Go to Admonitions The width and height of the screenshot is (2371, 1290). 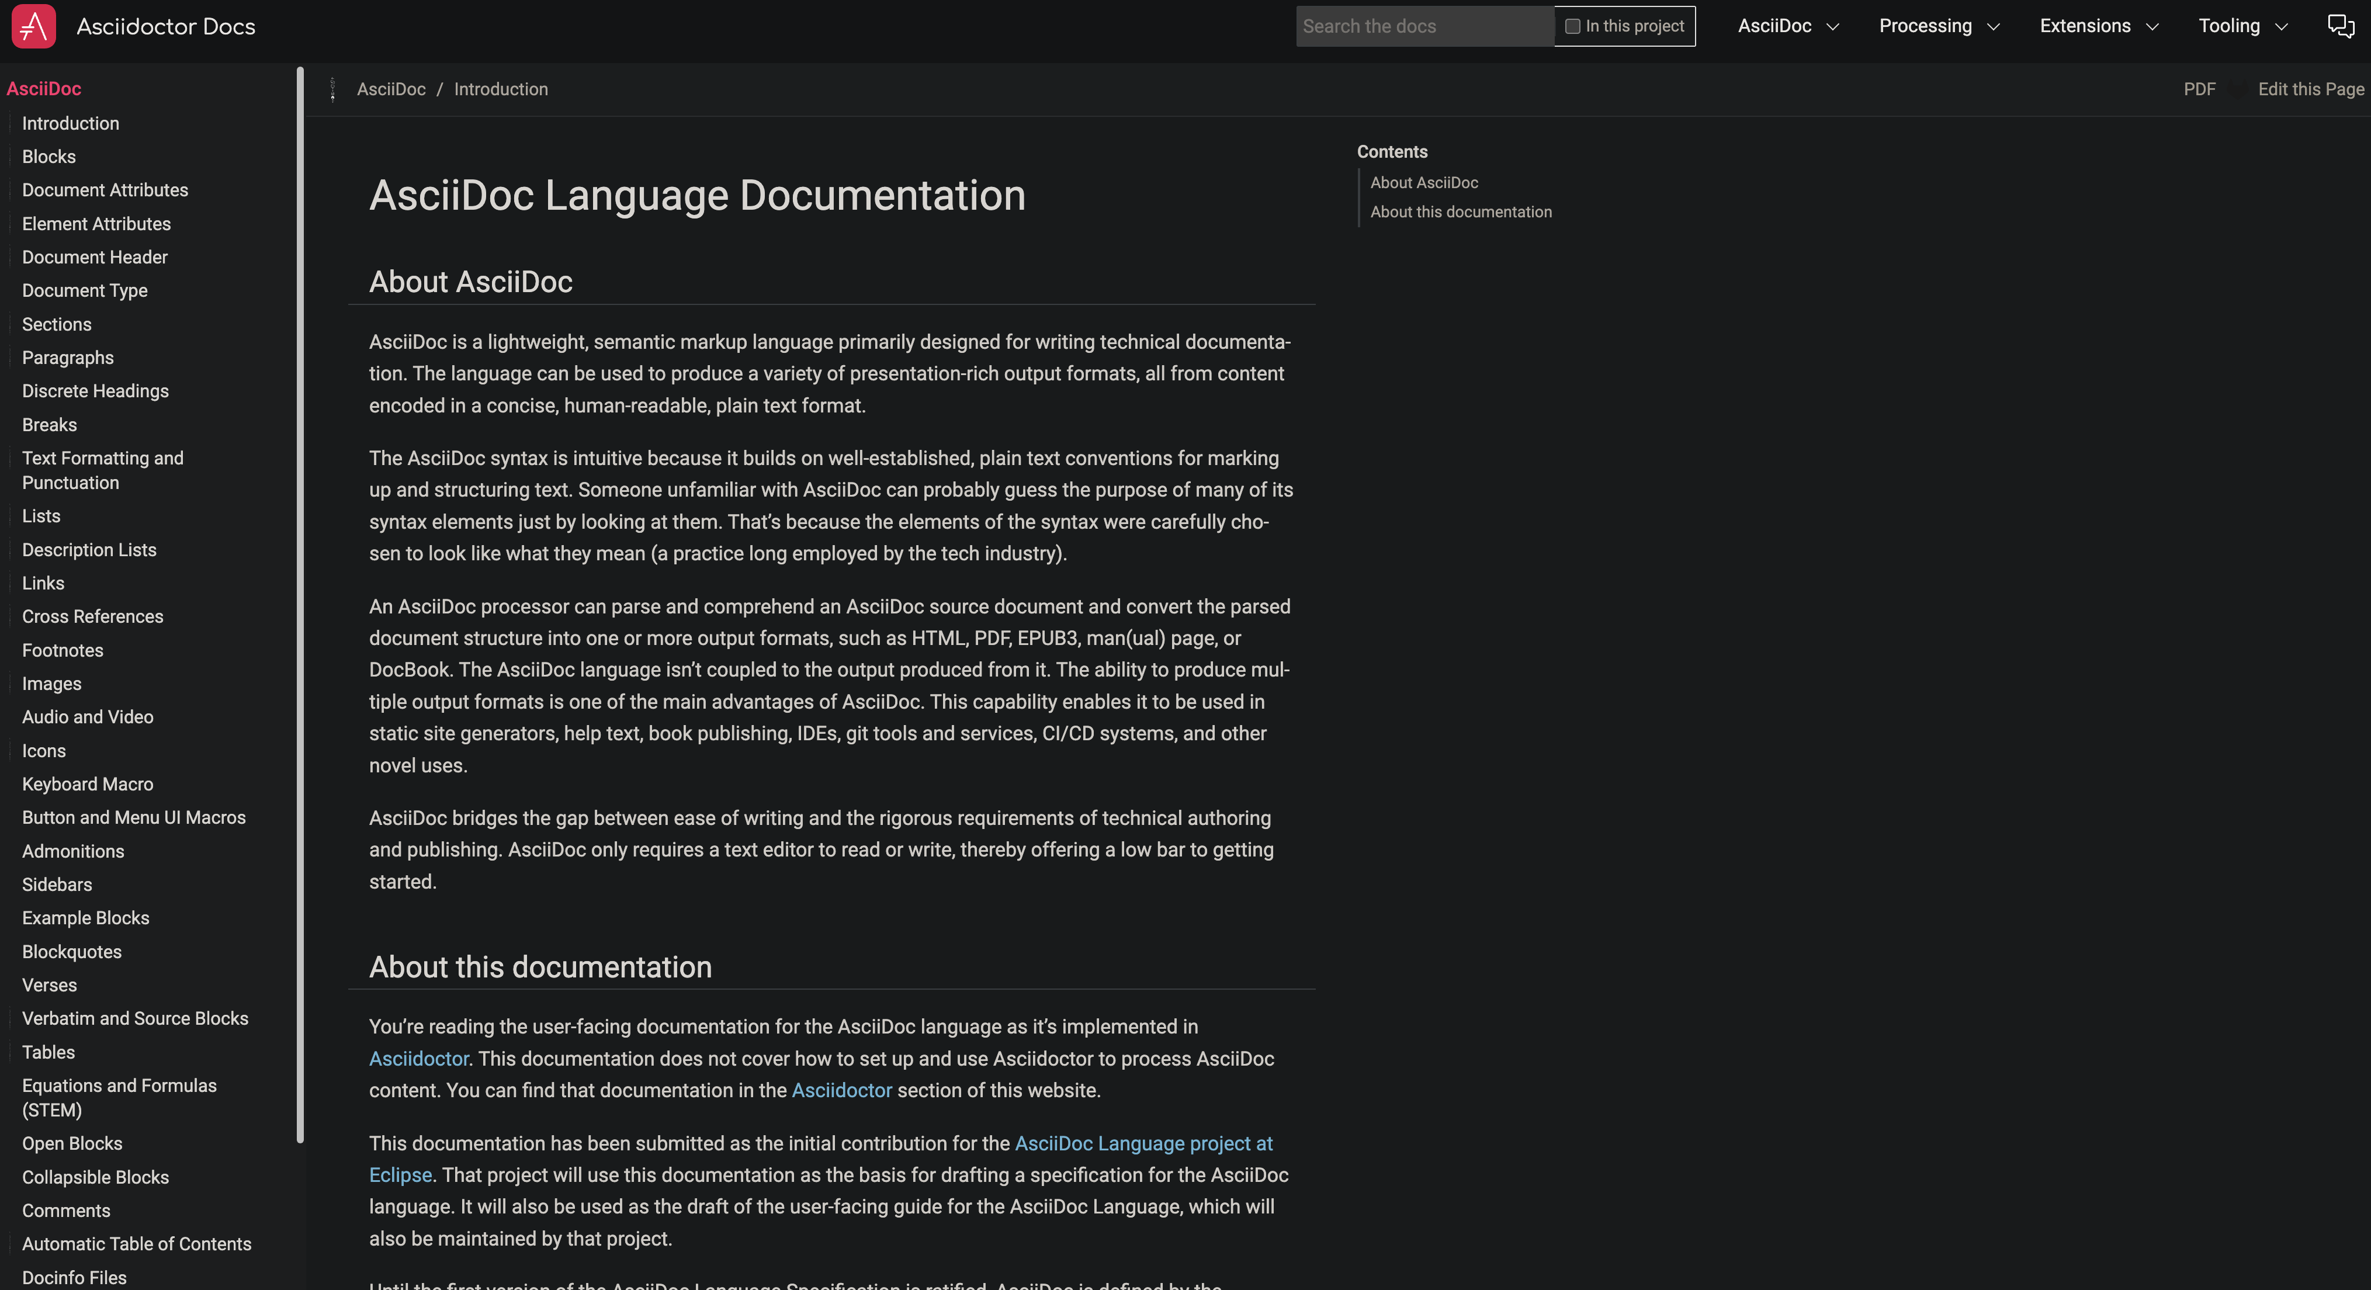pyautogui.click(x=72, y=851)
